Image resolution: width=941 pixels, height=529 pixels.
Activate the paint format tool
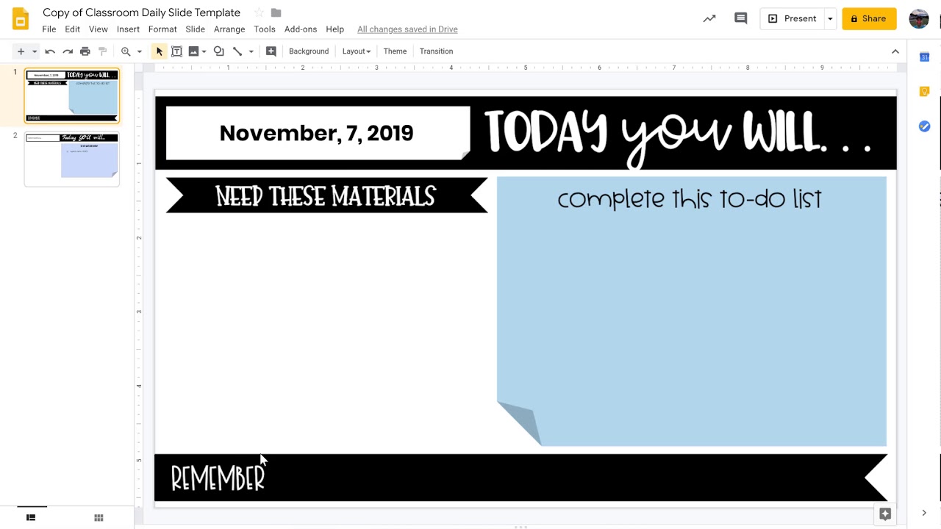[x=103, y=51]
